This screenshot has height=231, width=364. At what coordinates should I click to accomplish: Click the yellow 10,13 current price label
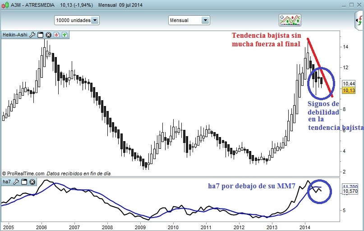[x=349, y=90]
